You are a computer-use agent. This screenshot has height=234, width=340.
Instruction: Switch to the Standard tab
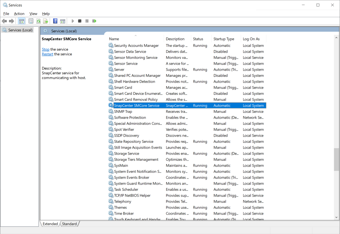(x=69, y=224)
